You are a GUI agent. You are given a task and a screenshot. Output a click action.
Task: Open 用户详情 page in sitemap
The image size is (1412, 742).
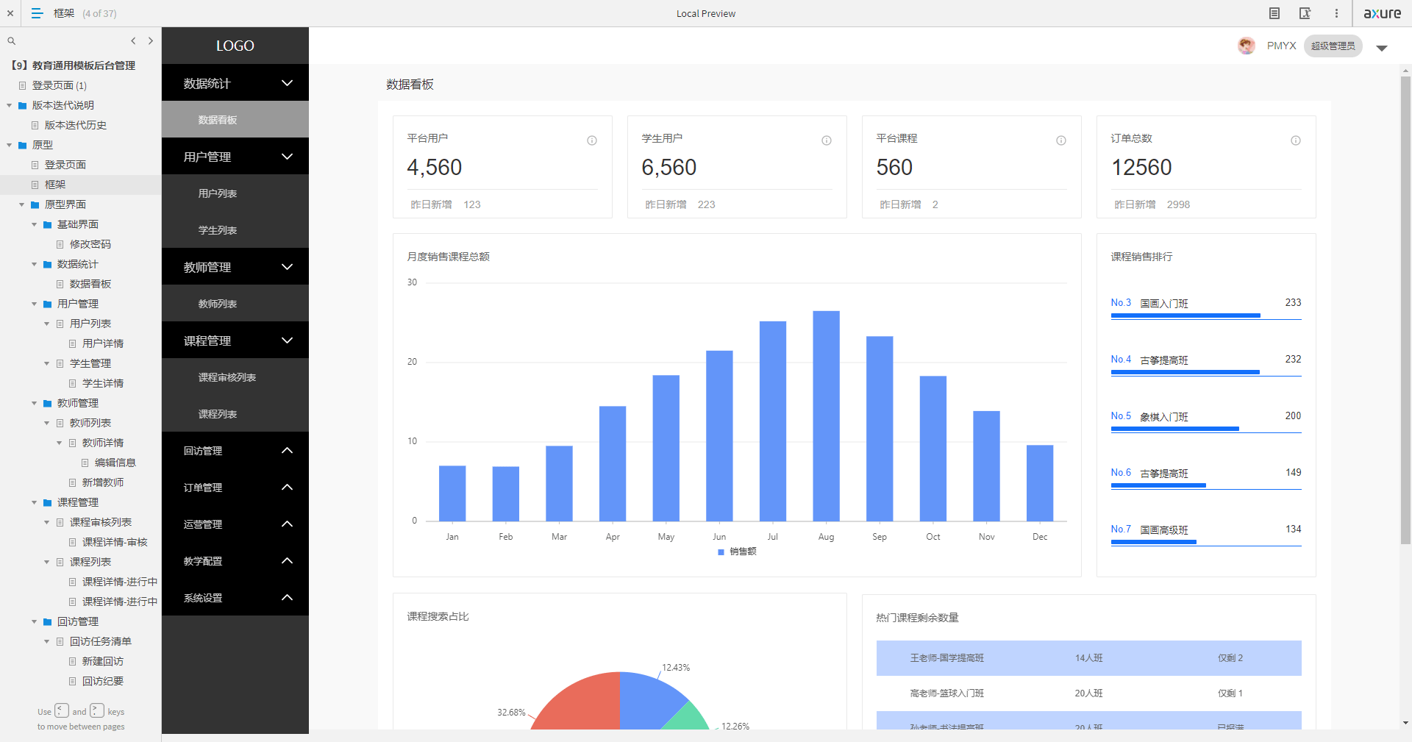coord(102,343)
